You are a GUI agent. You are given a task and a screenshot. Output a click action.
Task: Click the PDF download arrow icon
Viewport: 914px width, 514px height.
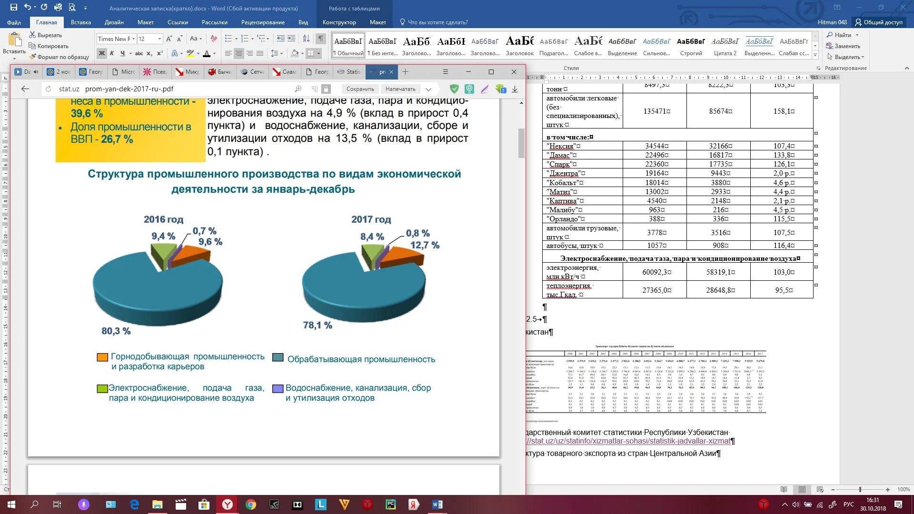coord(515,89)
